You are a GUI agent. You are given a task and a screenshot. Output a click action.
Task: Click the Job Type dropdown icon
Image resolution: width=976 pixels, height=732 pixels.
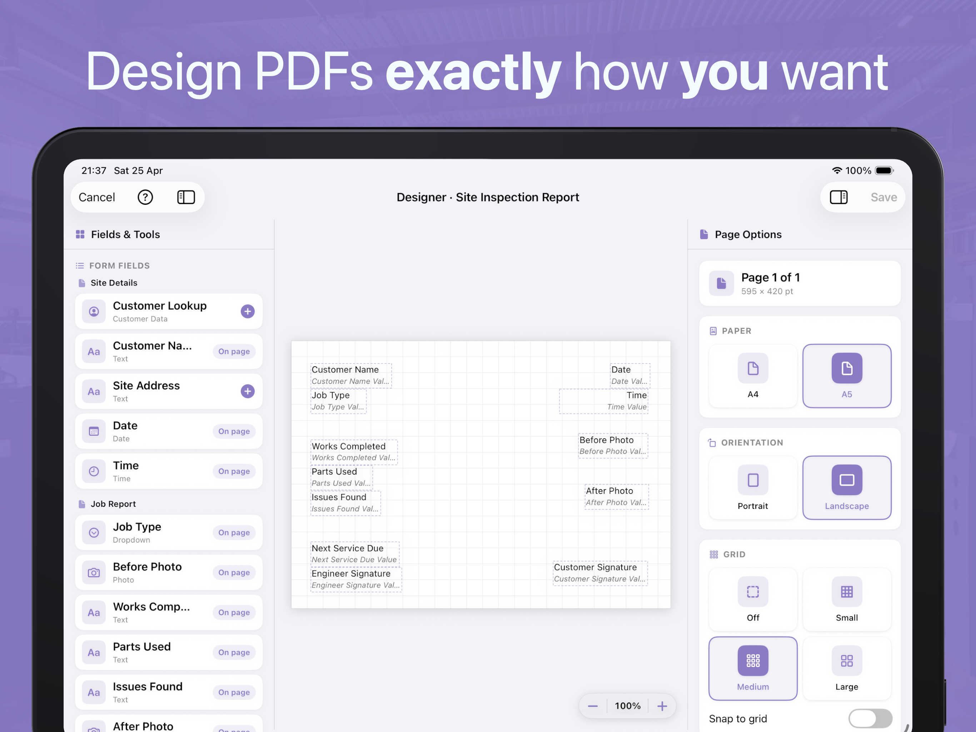click(x=94, y=533)
